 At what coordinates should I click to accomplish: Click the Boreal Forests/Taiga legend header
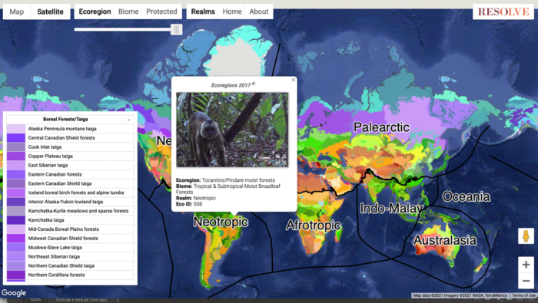pyautogui.click(x=65, y=120)
